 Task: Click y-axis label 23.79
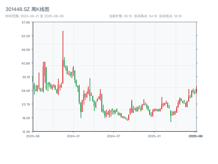point(26,104)
